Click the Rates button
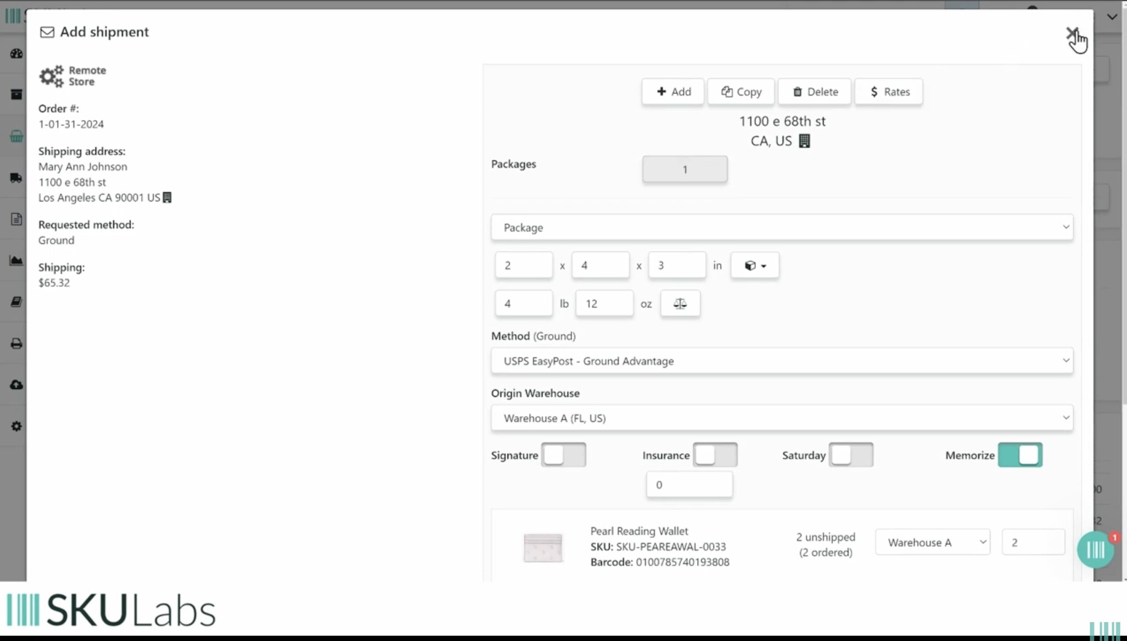The image size is (1127, 641). 888,92
